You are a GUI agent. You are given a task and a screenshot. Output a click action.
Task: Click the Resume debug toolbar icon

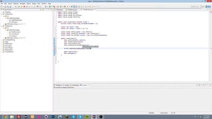tap(19, 7)
